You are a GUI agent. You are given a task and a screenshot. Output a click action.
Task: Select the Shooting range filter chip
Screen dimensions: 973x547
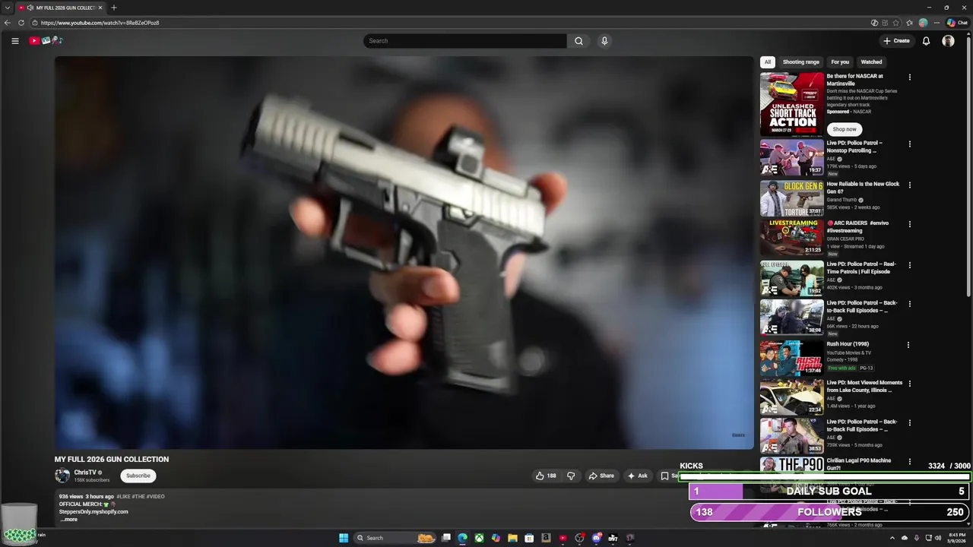801,62
